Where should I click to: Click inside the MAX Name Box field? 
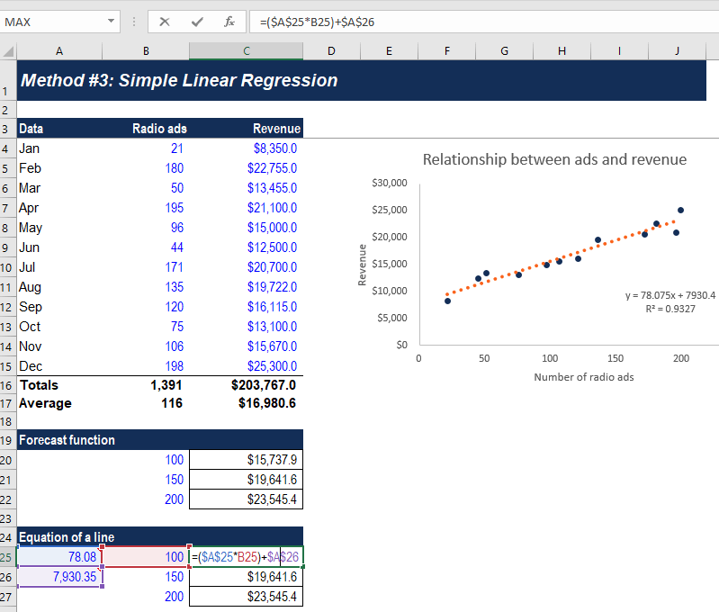[53, 22]
